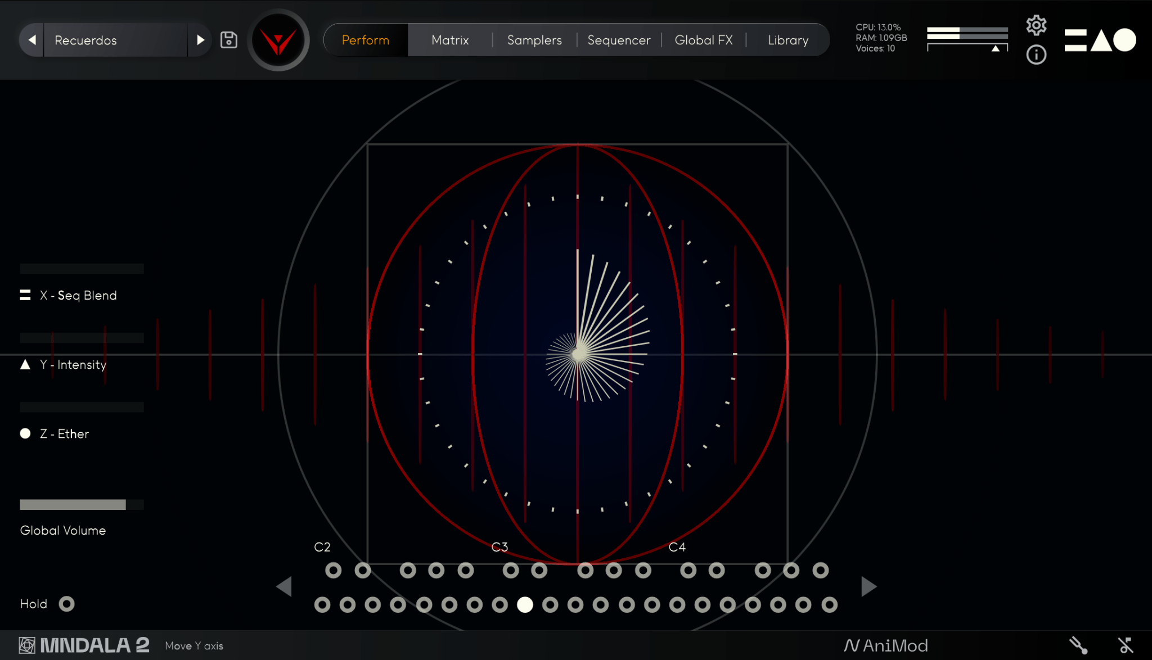Switch to the Matrix tab
Screen dimensions: 1152x660
449,39
